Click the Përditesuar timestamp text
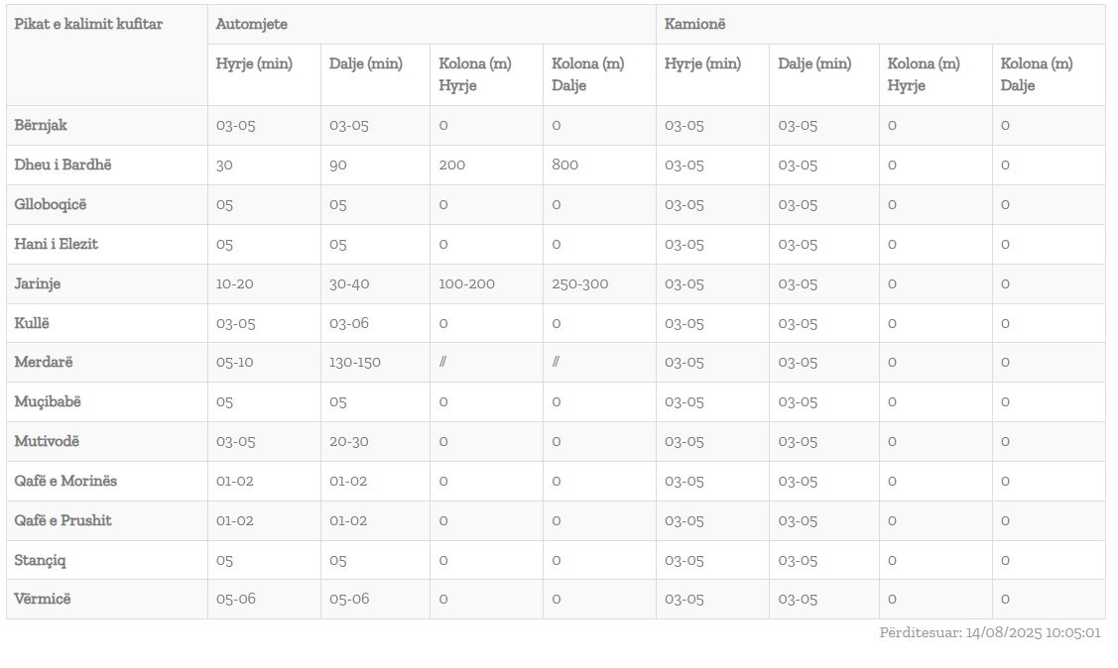 point(990,632)
